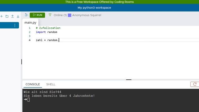Focus the console prompt cursor
This screenshot has height=112, width=199.
click(29, 100)
